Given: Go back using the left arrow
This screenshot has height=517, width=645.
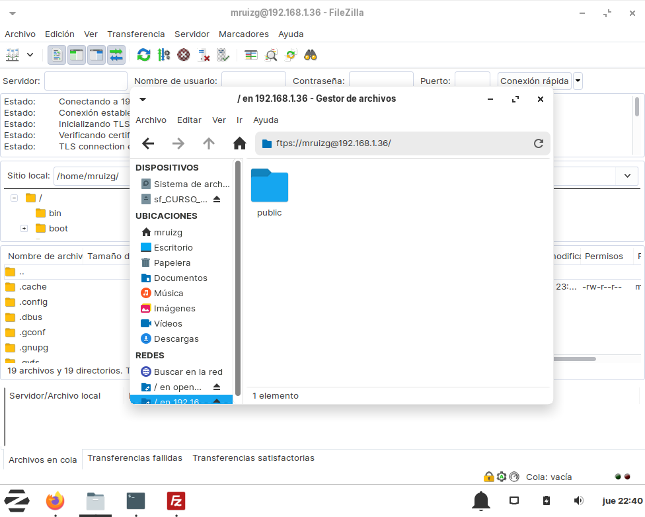Looking at the screenshot, I should [148, 143].
